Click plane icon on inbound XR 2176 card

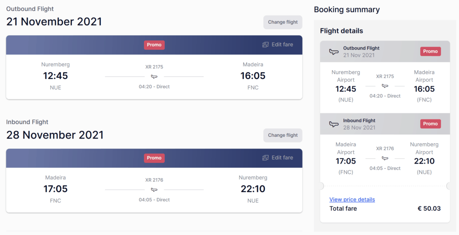[x=154, y=190]
